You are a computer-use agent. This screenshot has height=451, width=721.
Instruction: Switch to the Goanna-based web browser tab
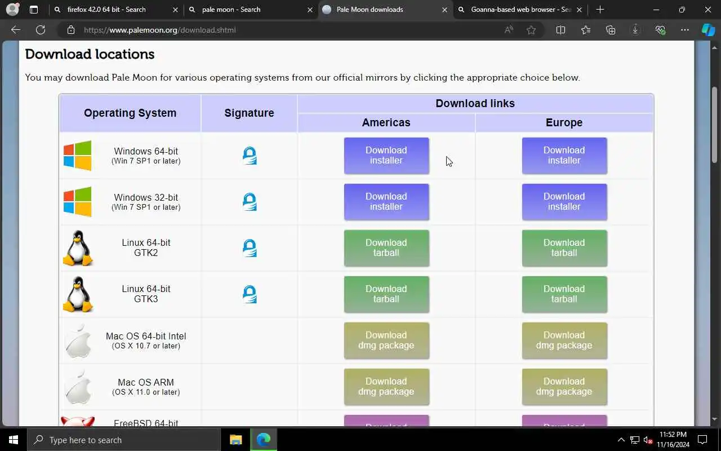521,10
